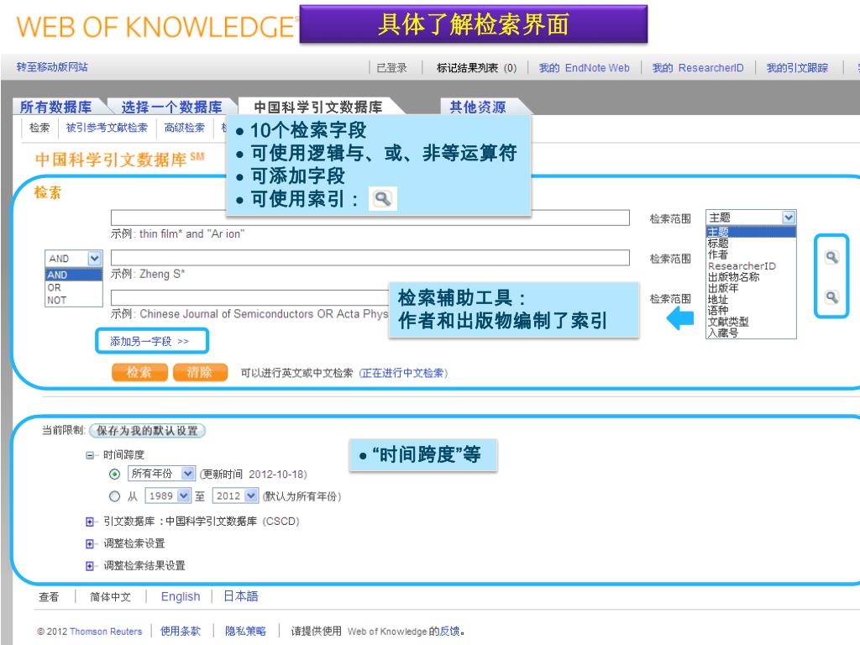Open the 1989 start year dropdown

(x=168, y=496)
